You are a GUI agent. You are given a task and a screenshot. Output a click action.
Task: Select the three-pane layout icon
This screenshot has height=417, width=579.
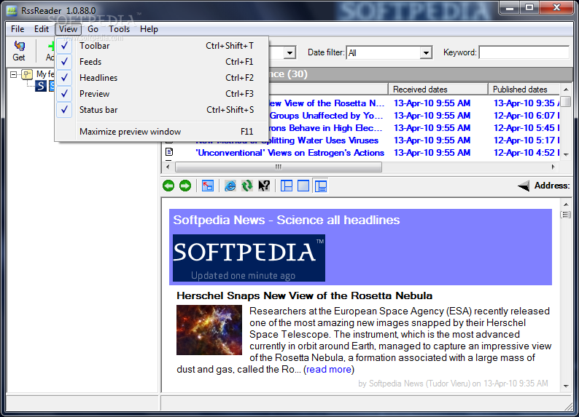coord(287,186)
